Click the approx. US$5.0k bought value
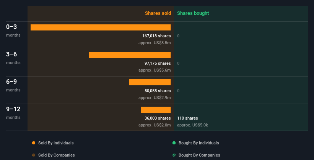Image resolution: width=314 pixels, height=160 pixels. pos(192,125)
